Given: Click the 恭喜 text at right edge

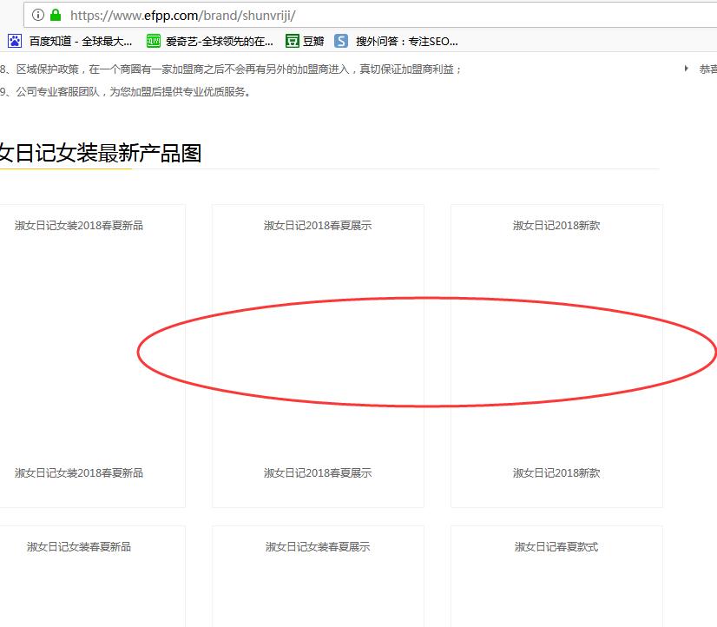Looking at the screenshot, I should click(x=707, y=69).
